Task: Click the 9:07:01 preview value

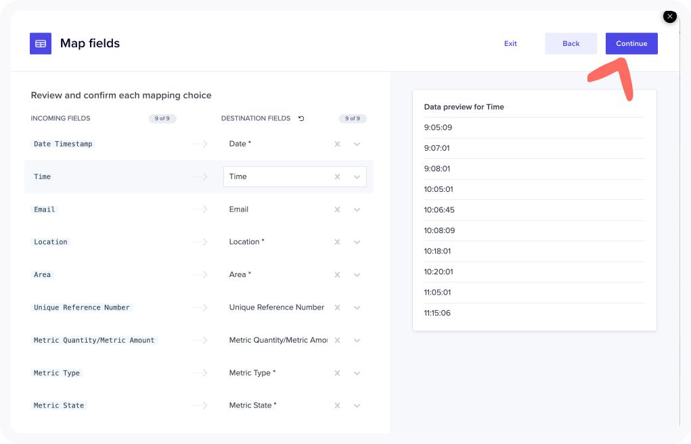Action: pos(437,148)
